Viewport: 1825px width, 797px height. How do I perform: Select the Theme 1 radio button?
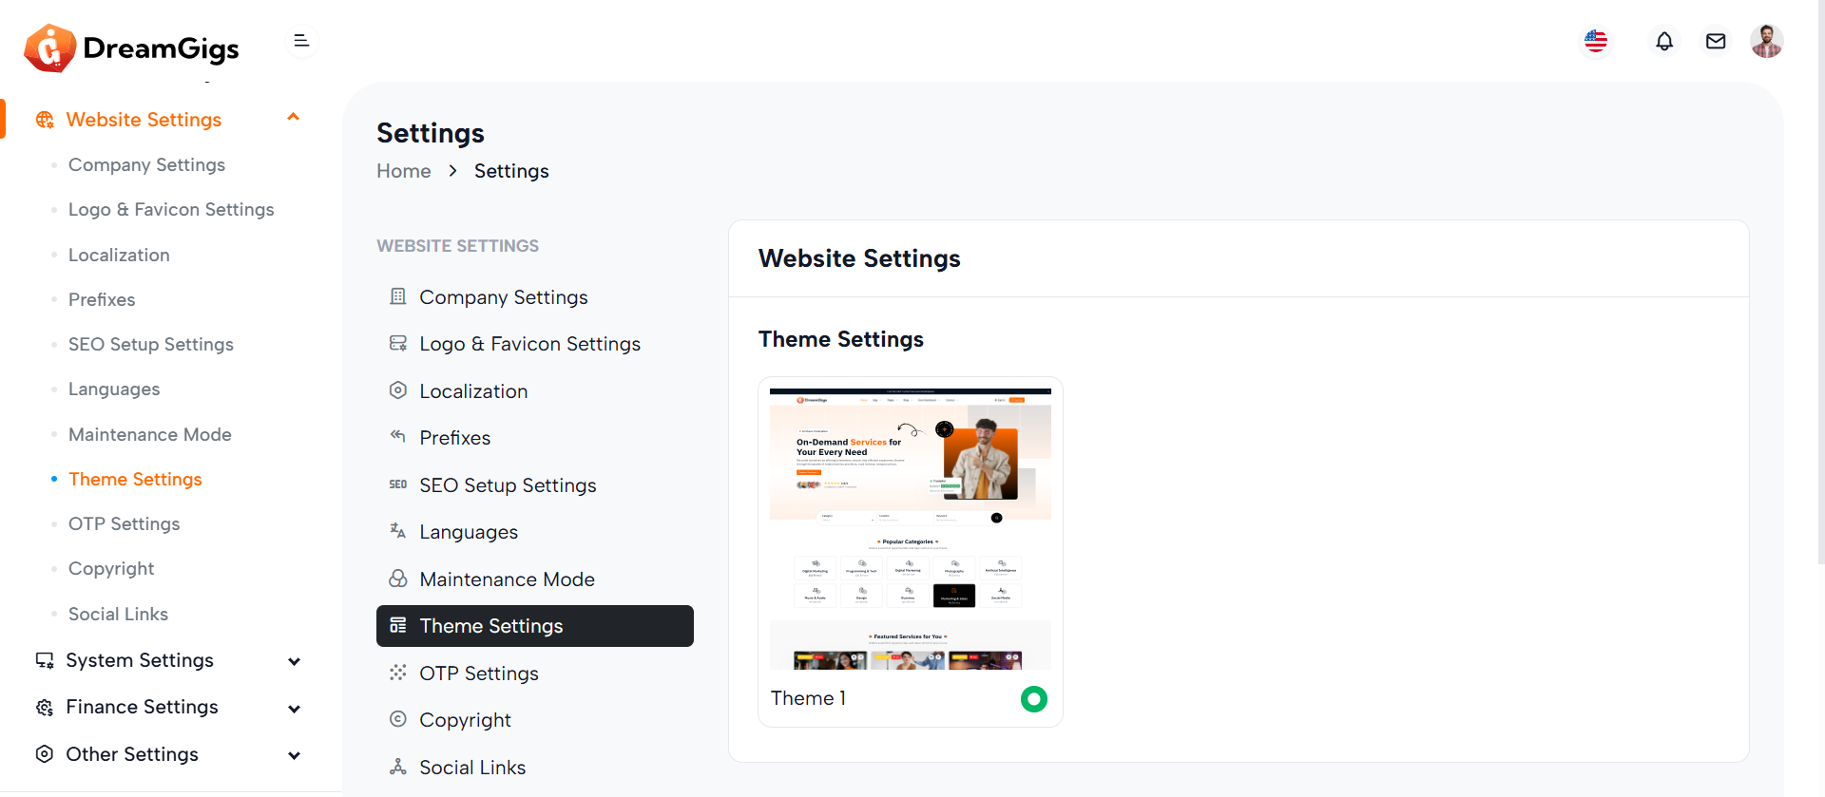pos(1033,699)
